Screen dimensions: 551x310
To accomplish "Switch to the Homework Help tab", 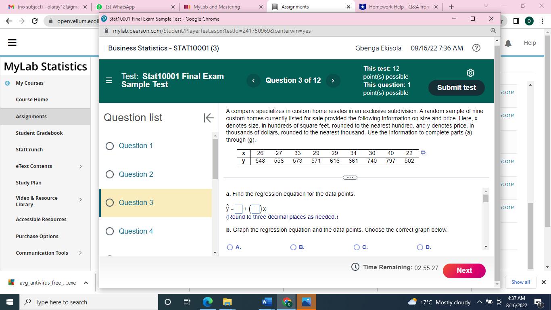I will [399, 7].
